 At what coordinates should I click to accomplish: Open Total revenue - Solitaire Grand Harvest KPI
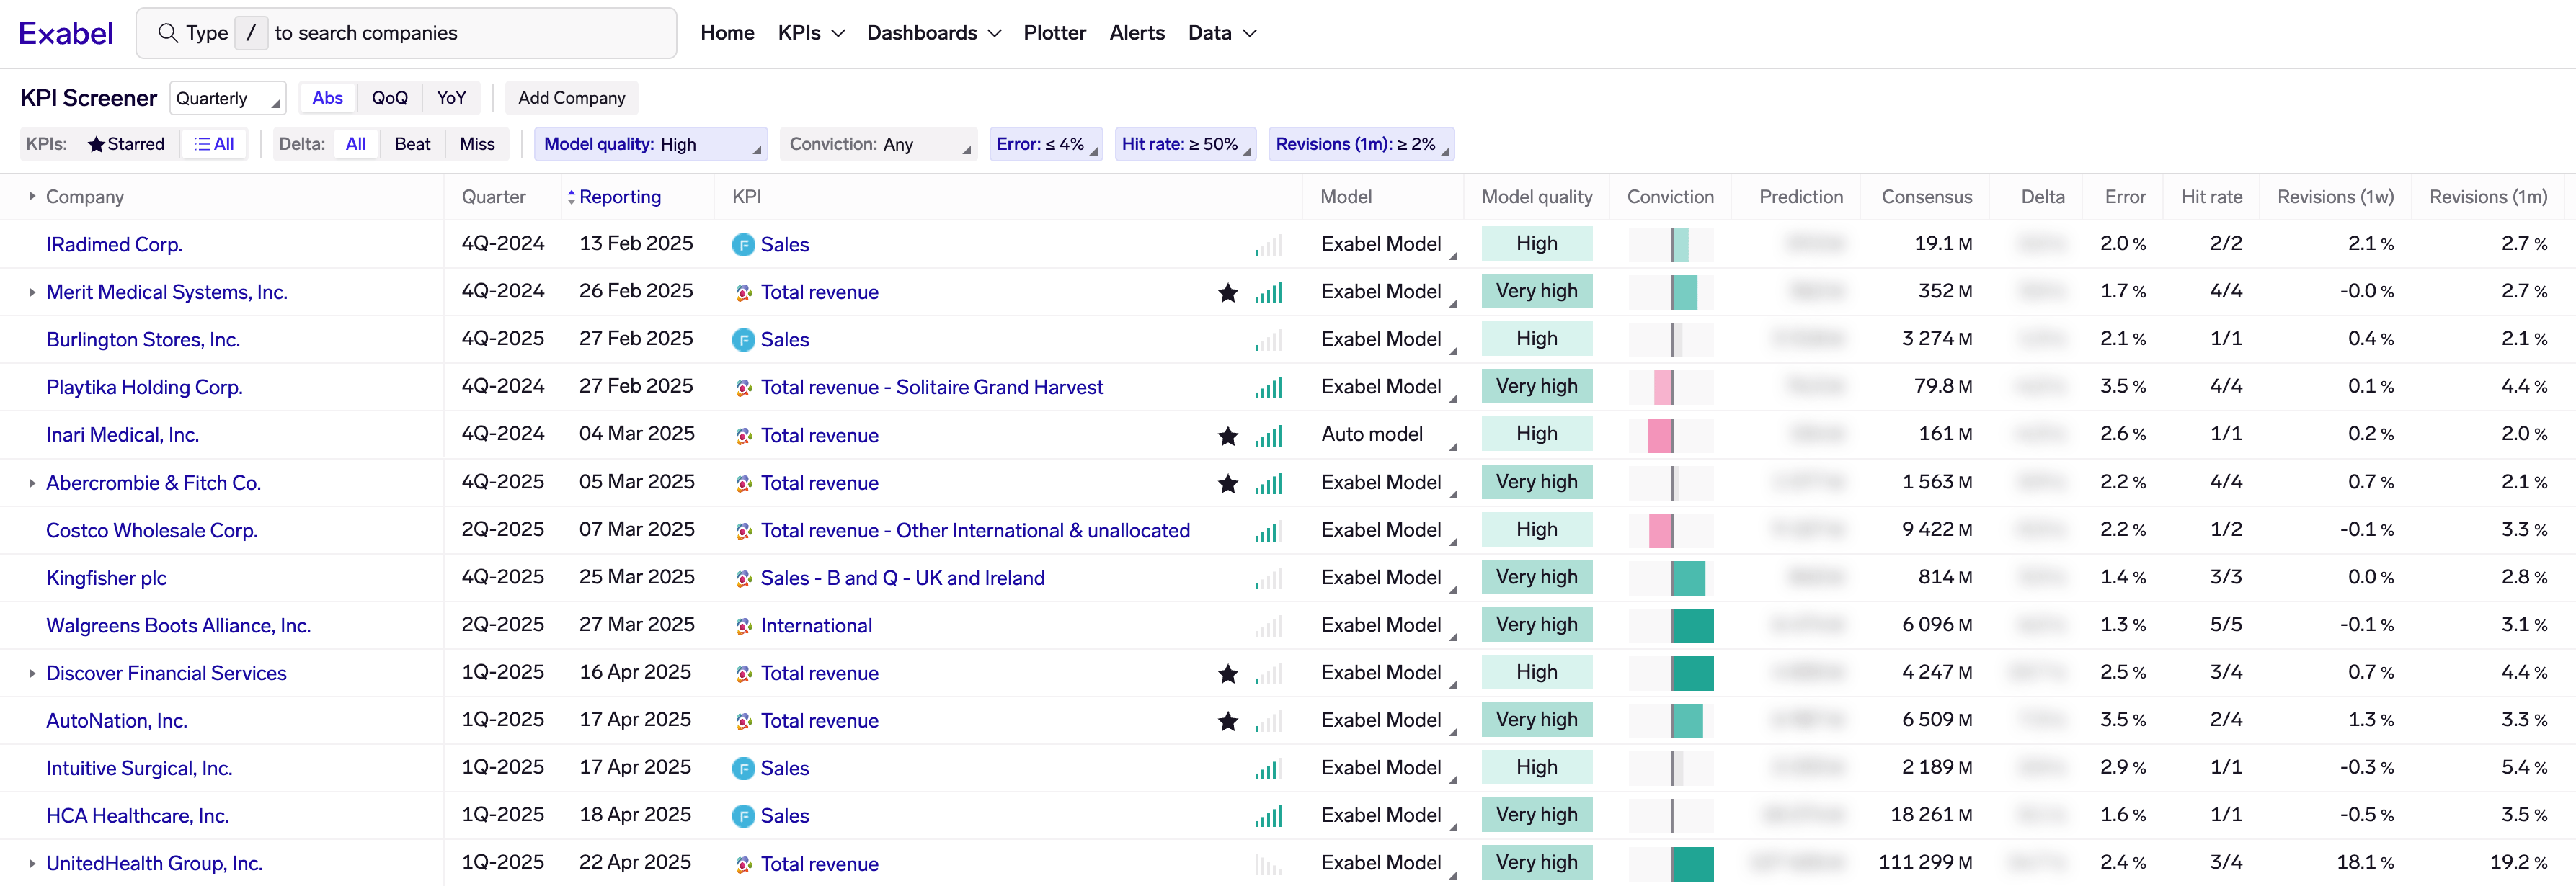[932, 388]
